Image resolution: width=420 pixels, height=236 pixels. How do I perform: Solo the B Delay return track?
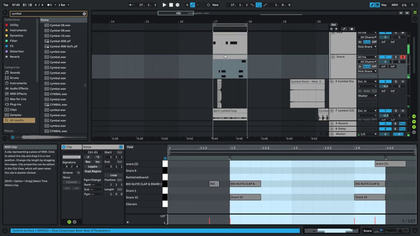point(395,129)
